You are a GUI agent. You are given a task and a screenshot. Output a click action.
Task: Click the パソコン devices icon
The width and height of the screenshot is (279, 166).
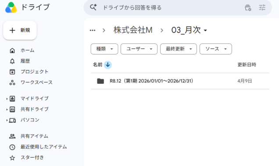coord(12,120)
